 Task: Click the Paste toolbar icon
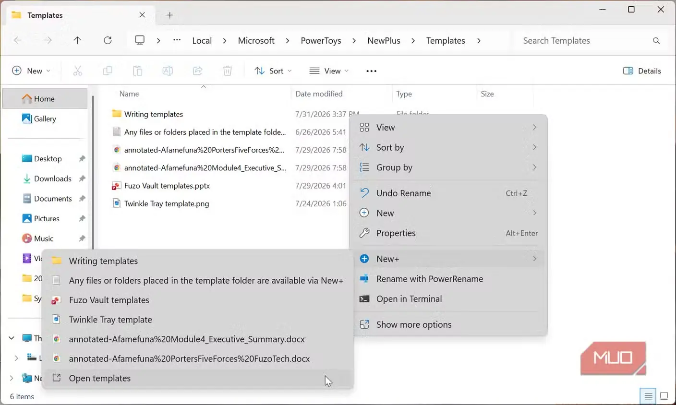click(x=138, y=71)
